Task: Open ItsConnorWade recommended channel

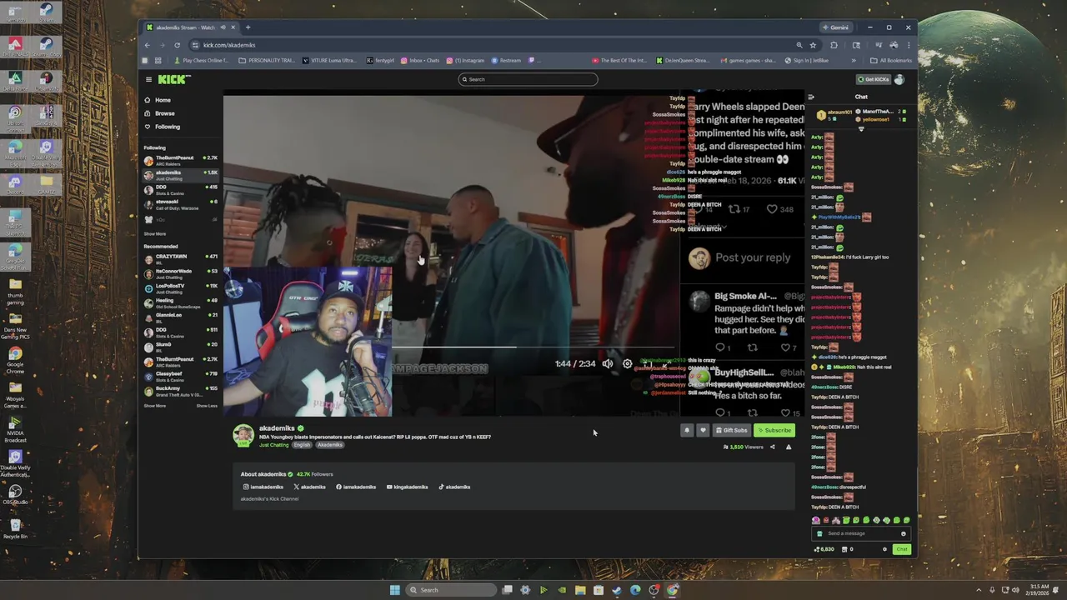Action: coord(180,272)
